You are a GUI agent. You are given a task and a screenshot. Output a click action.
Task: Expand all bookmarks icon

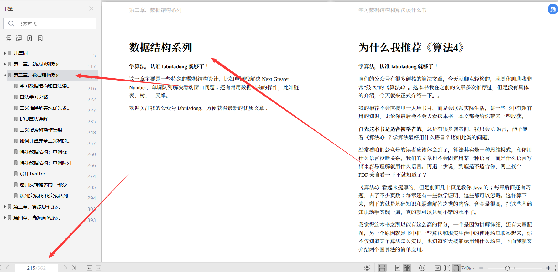pos(8,38)
